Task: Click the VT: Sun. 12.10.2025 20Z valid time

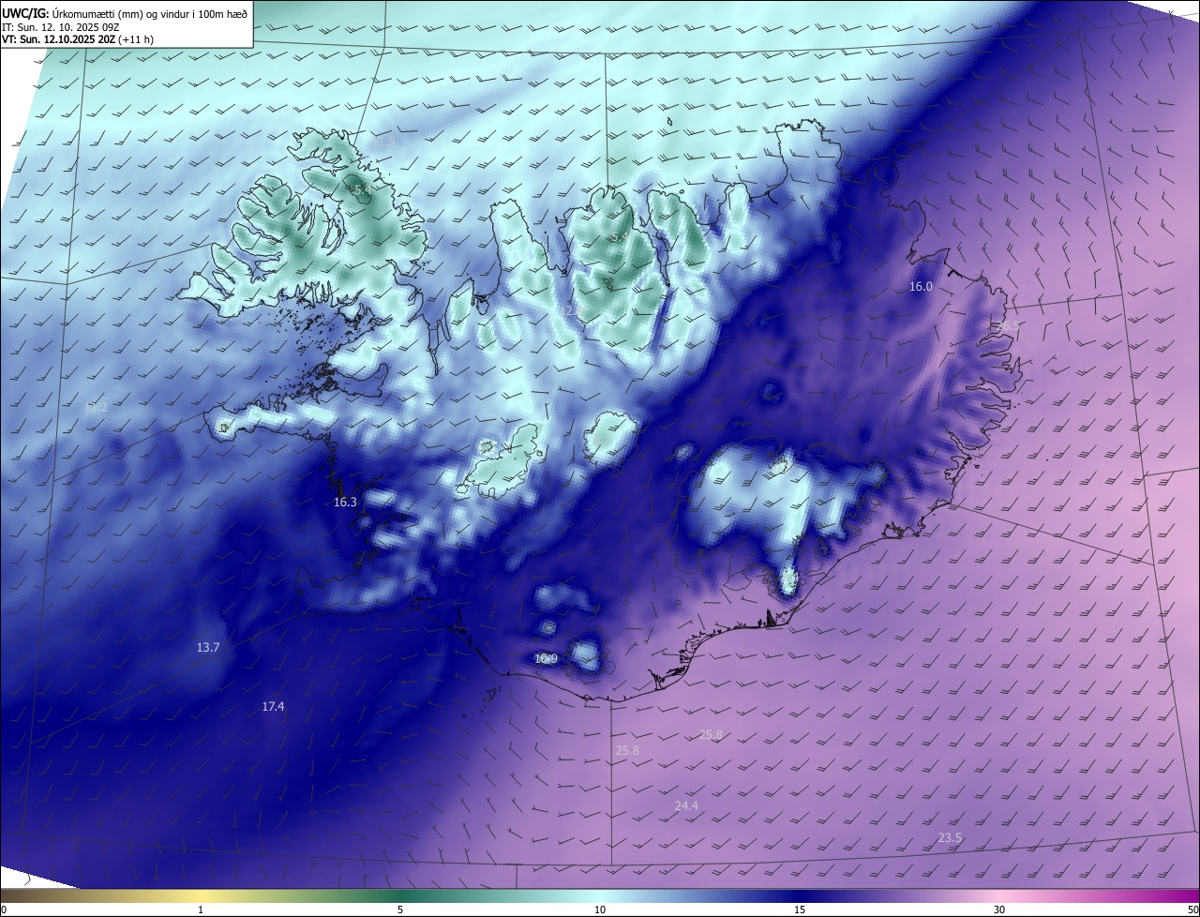Action: 78,40
